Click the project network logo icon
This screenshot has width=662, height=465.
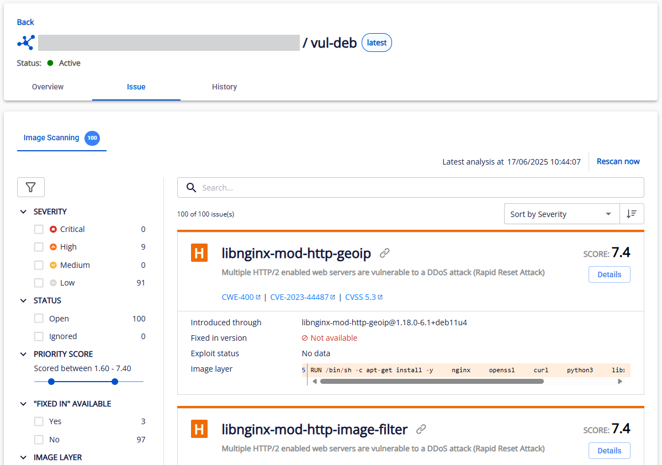click(26, 43)
